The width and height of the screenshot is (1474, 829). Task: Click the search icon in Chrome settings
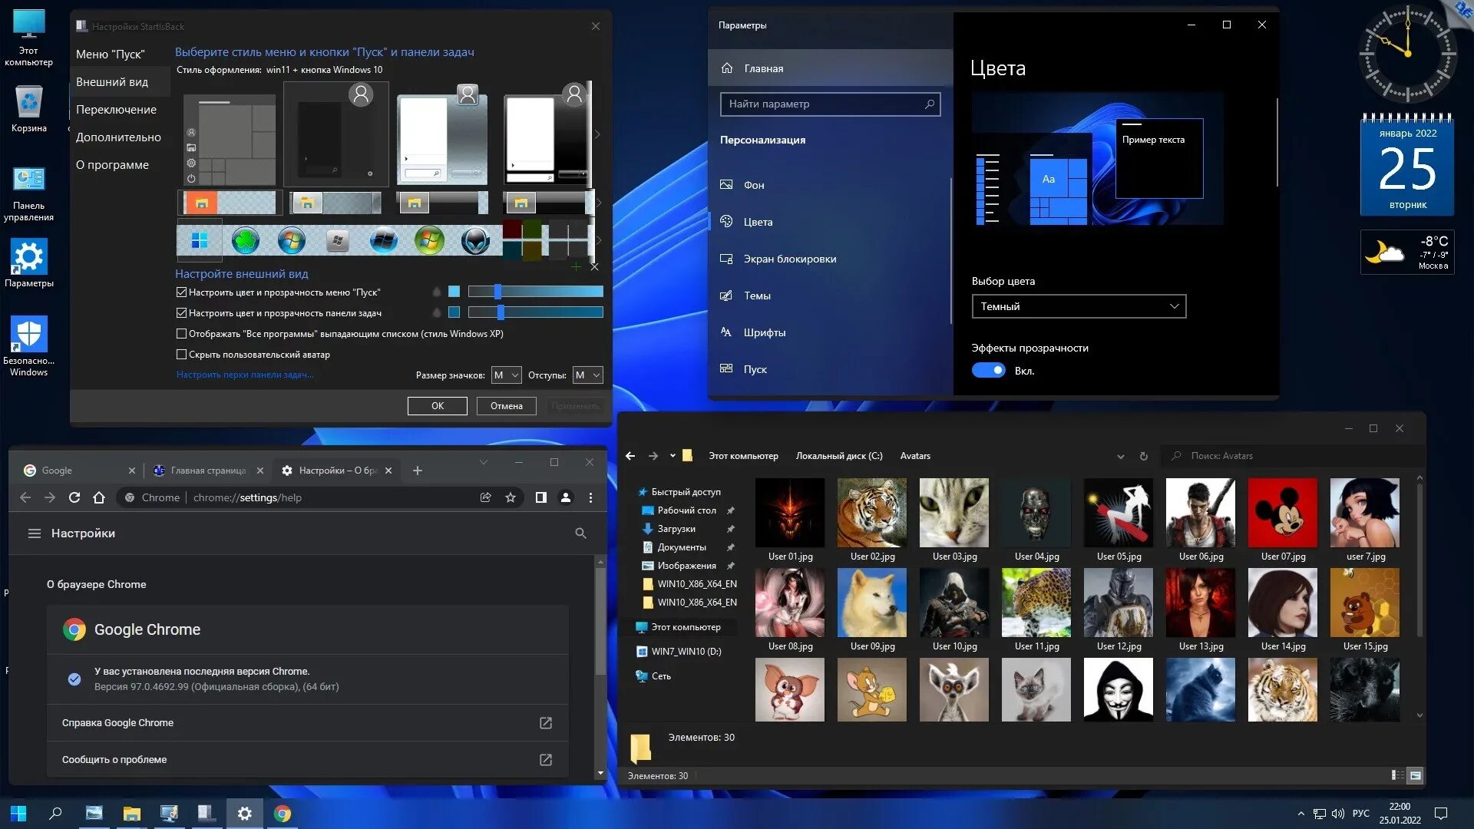point(580,533)
